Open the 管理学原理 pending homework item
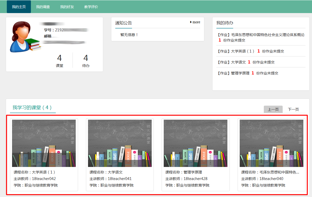The image size is (312, 197). 248,73
